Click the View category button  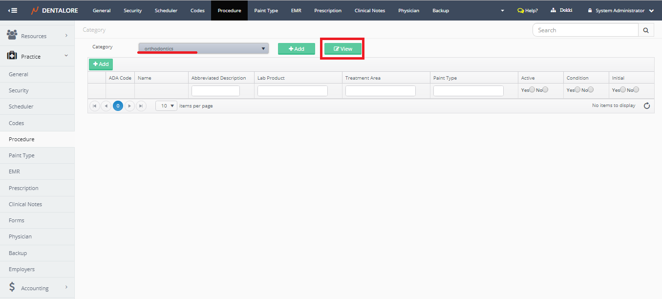tap(342, 49)
